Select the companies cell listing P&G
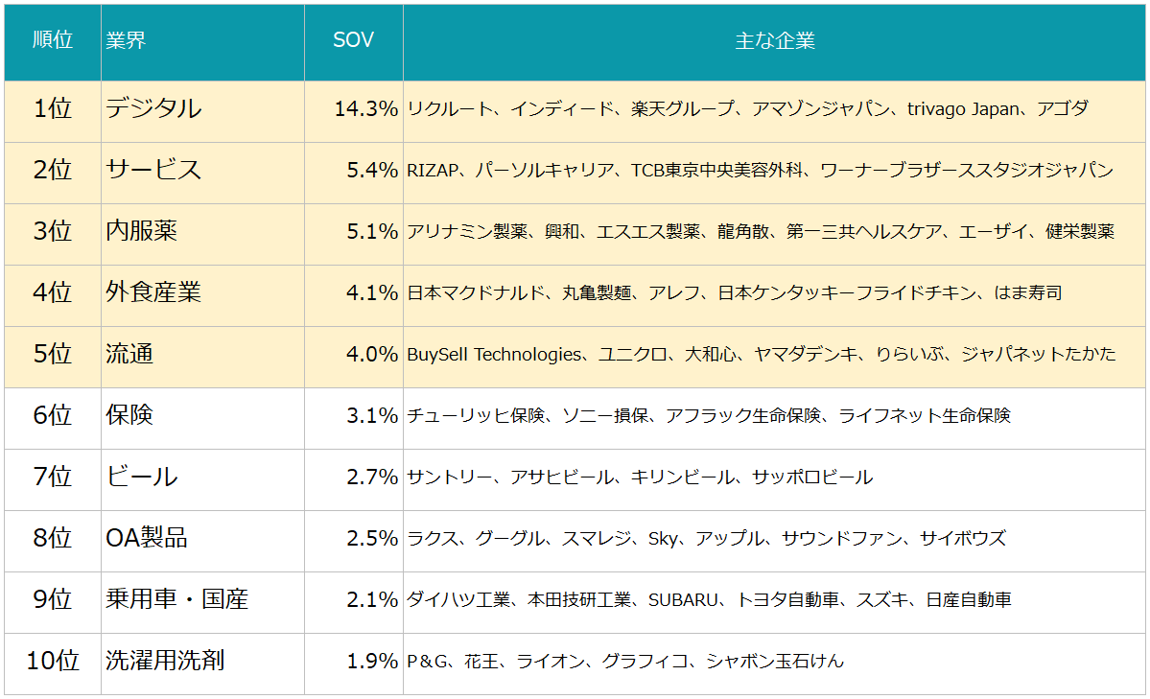Viewport: 1150px width, 699px height. pyautogui.click(x=774, y=664)
